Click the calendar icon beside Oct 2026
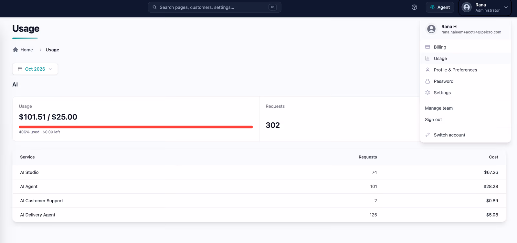Screen dimensions: 517x243 coord(20,69)
